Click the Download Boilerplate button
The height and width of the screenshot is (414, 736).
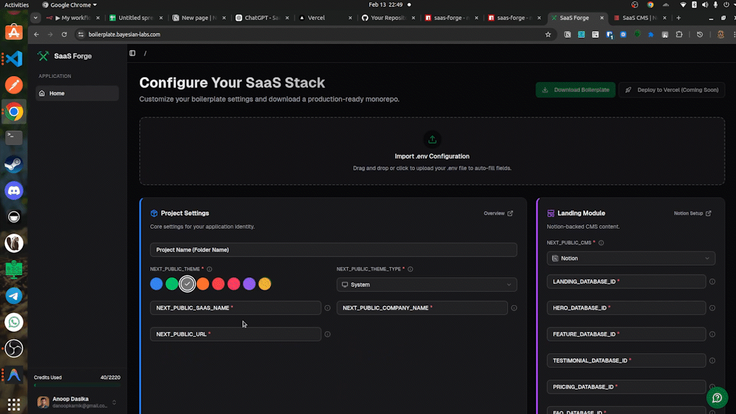tap(576, 90)
